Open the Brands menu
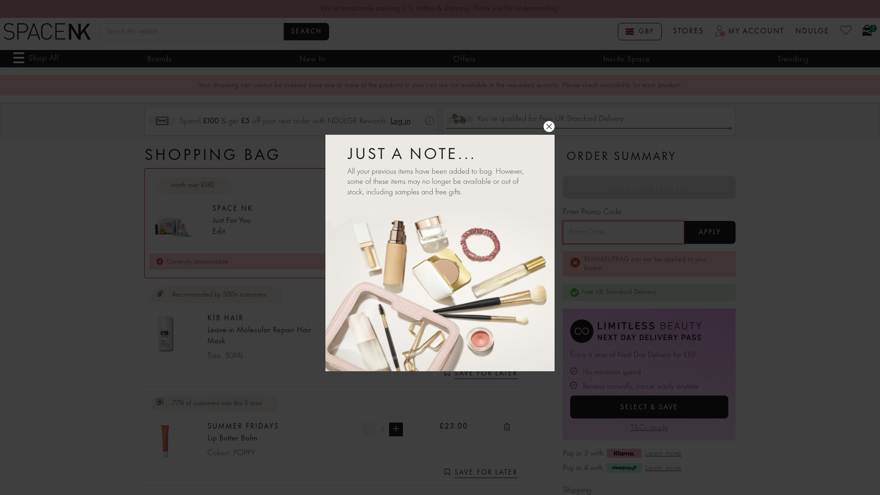This screenshot has height=495, width=880. pos(159,59)
